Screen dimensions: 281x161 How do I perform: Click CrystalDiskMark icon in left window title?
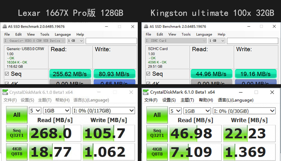click(5, 92)
